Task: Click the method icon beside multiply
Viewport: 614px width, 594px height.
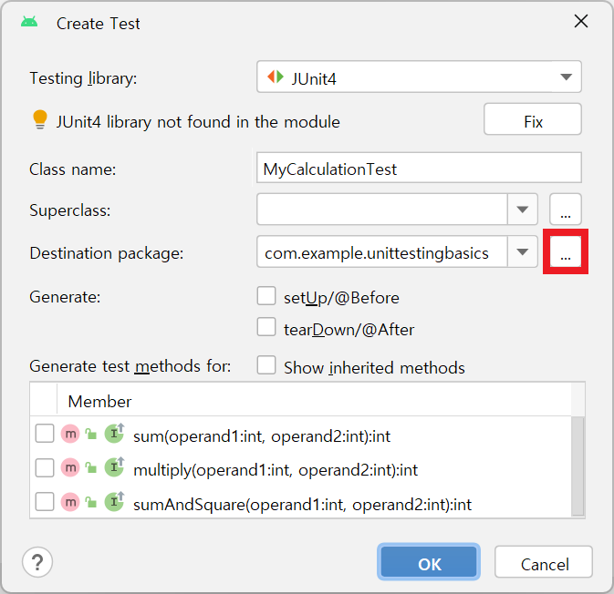Action: (70, 467)
